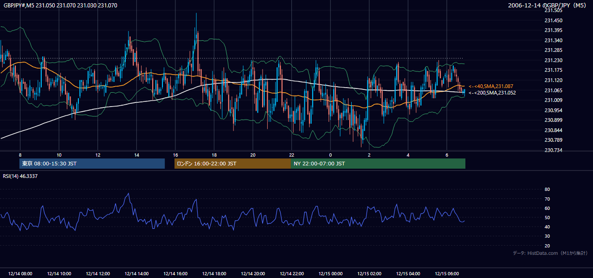Click the 12/14 18:00 time axis label
This screenshot has width=593, height=278.
(214, 274)
